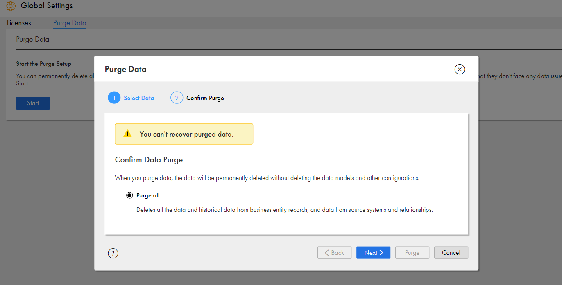Click the disabled Purge button
562x285 pixels.
click(412, 253)
